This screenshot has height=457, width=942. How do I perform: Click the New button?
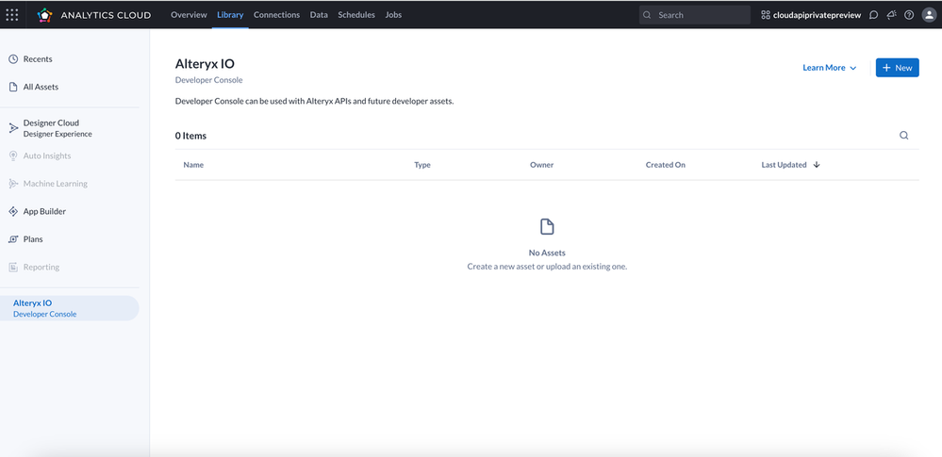[x=897, y=68]
